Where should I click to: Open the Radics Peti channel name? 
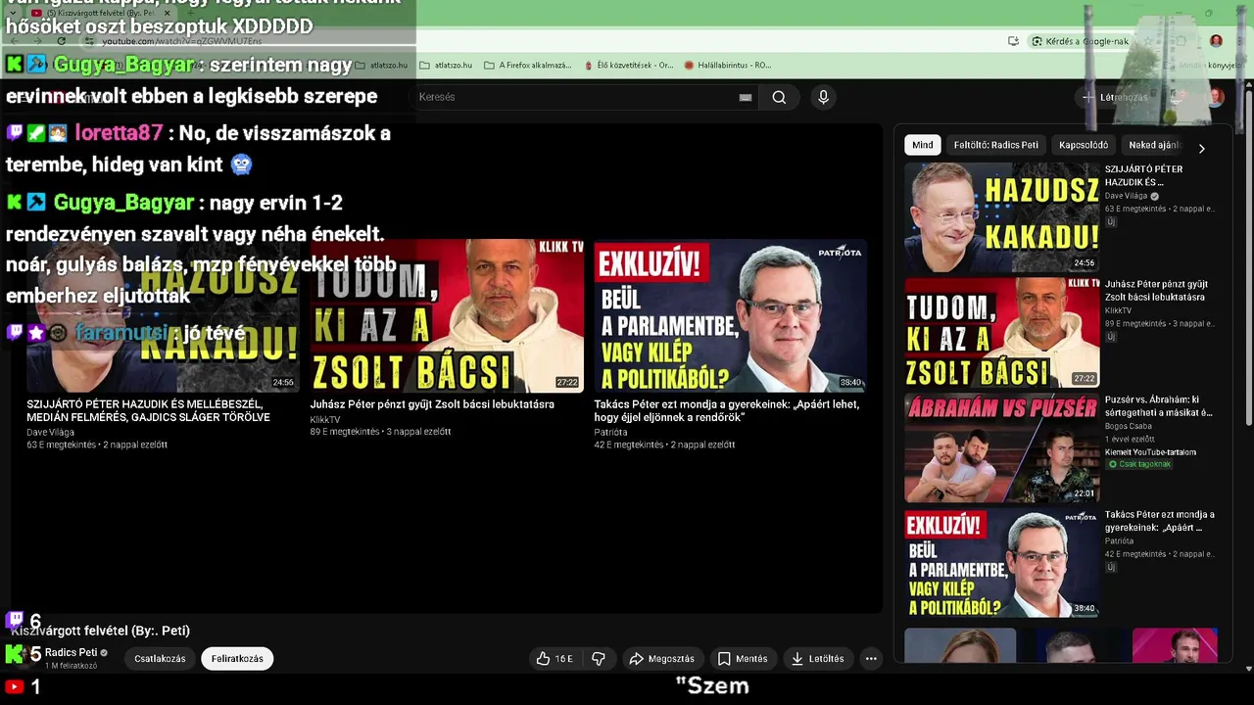click(72, 653)
